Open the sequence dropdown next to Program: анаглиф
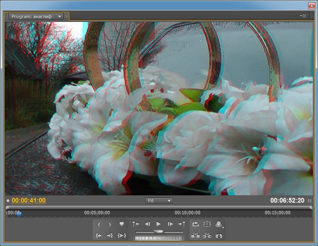The image size is (318, 246). click(x=60, y=16)
